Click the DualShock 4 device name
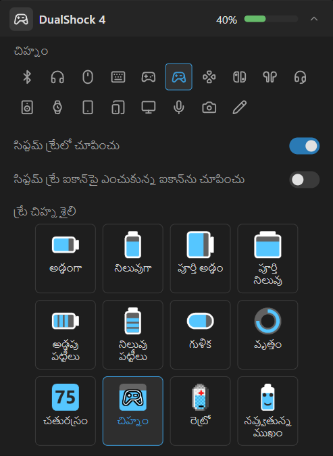 [72, 20]
